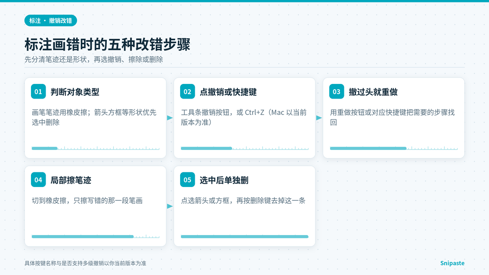Click description 切到橡皮擦，只擦写错的那一段笔画
Image resolution: width=489 pixels, height=275 pixels.
click(x=87, y=200)
